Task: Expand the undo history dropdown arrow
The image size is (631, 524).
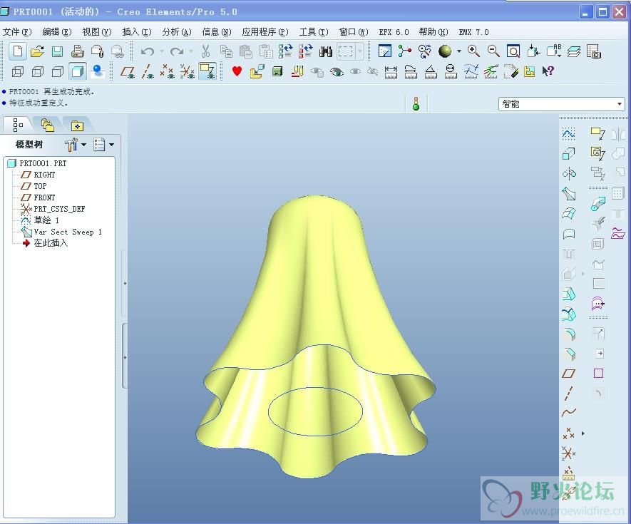Action: (162, 51)
